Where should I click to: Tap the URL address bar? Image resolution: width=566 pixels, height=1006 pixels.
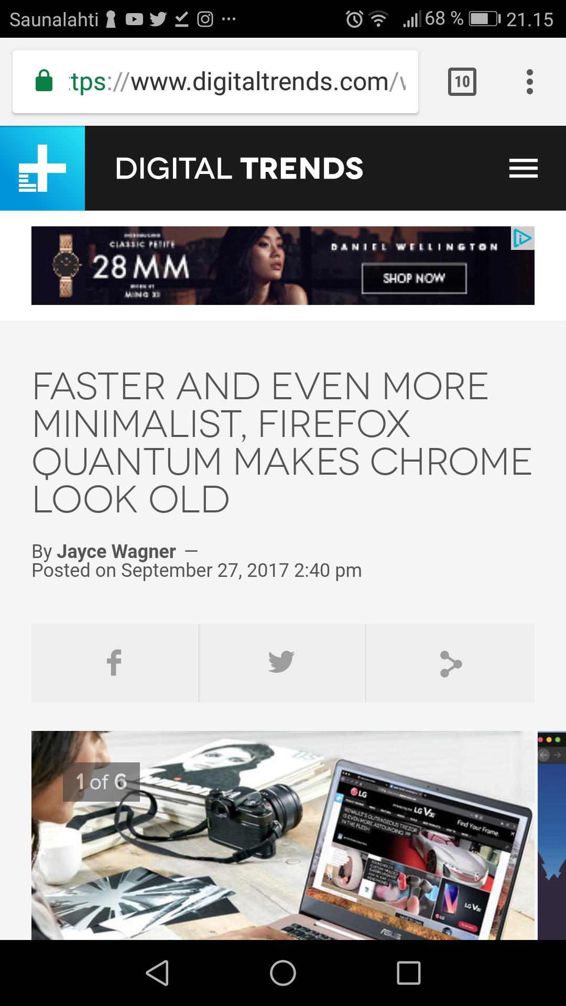pyautogui.click(x=215, y=82)
